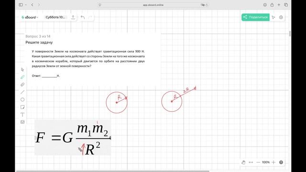
Task: Select the sticky note tool
Action: (x=22, y=107)
